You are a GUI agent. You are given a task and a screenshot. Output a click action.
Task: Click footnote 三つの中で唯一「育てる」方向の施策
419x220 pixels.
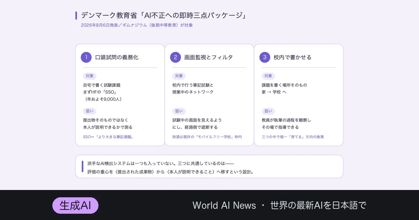point(293,137)
